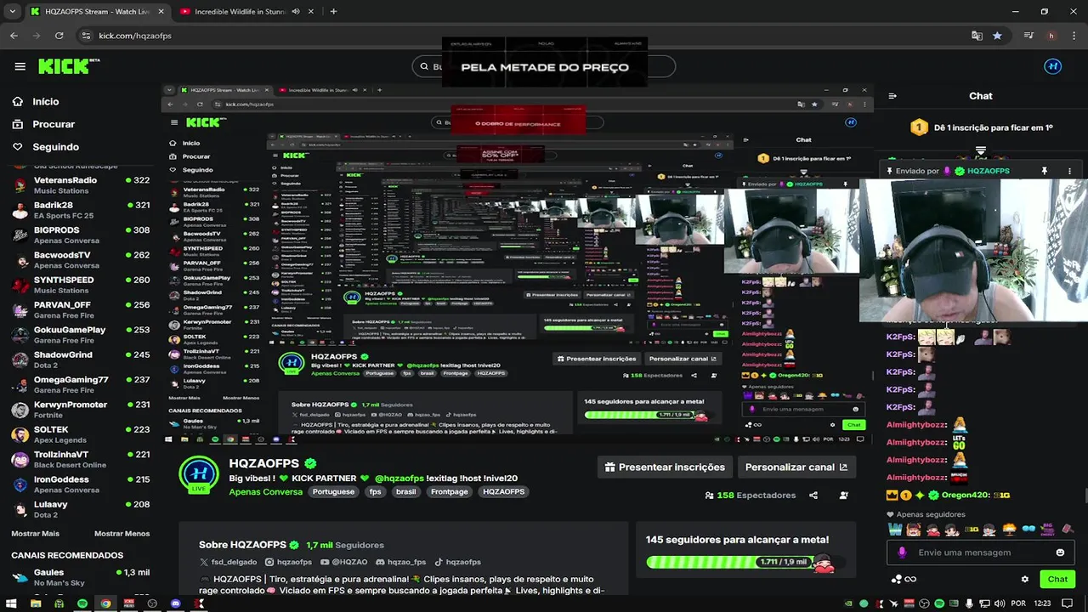Open fsd_delgado X profile link
This screenshot has width=1088, height=612.
[228, 562]
